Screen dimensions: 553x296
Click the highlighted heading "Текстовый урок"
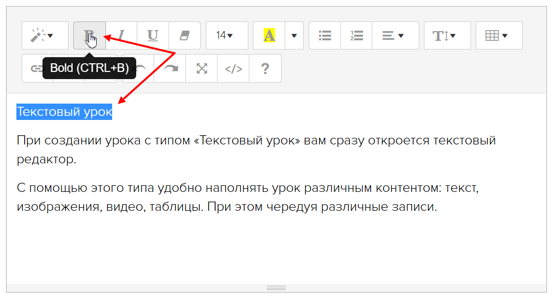point(64,112)
